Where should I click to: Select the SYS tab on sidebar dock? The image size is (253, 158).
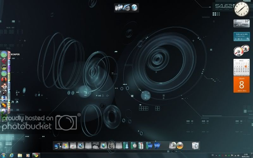coord(9,105)
